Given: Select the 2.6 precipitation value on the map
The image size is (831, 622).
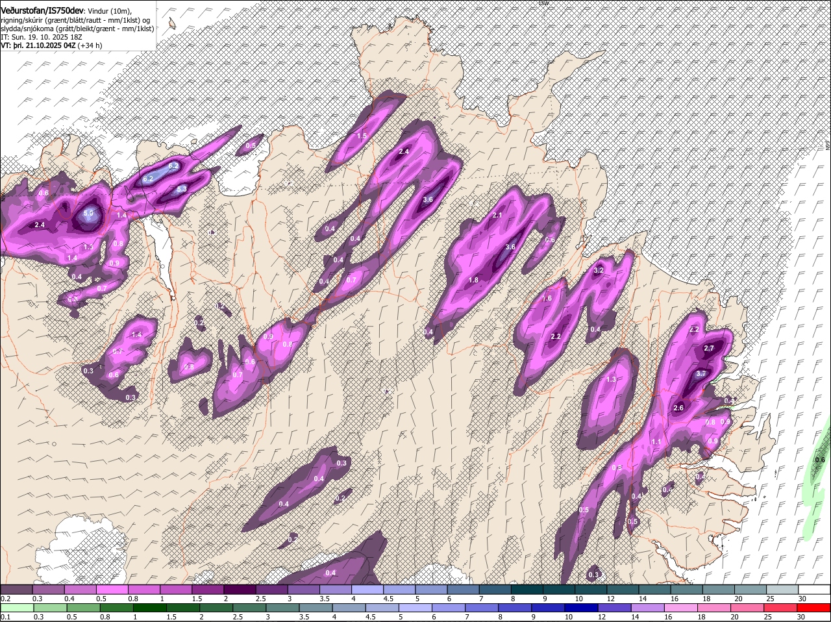Looking at the screenshot, I should pyautogui.click(x=679, y=408).
